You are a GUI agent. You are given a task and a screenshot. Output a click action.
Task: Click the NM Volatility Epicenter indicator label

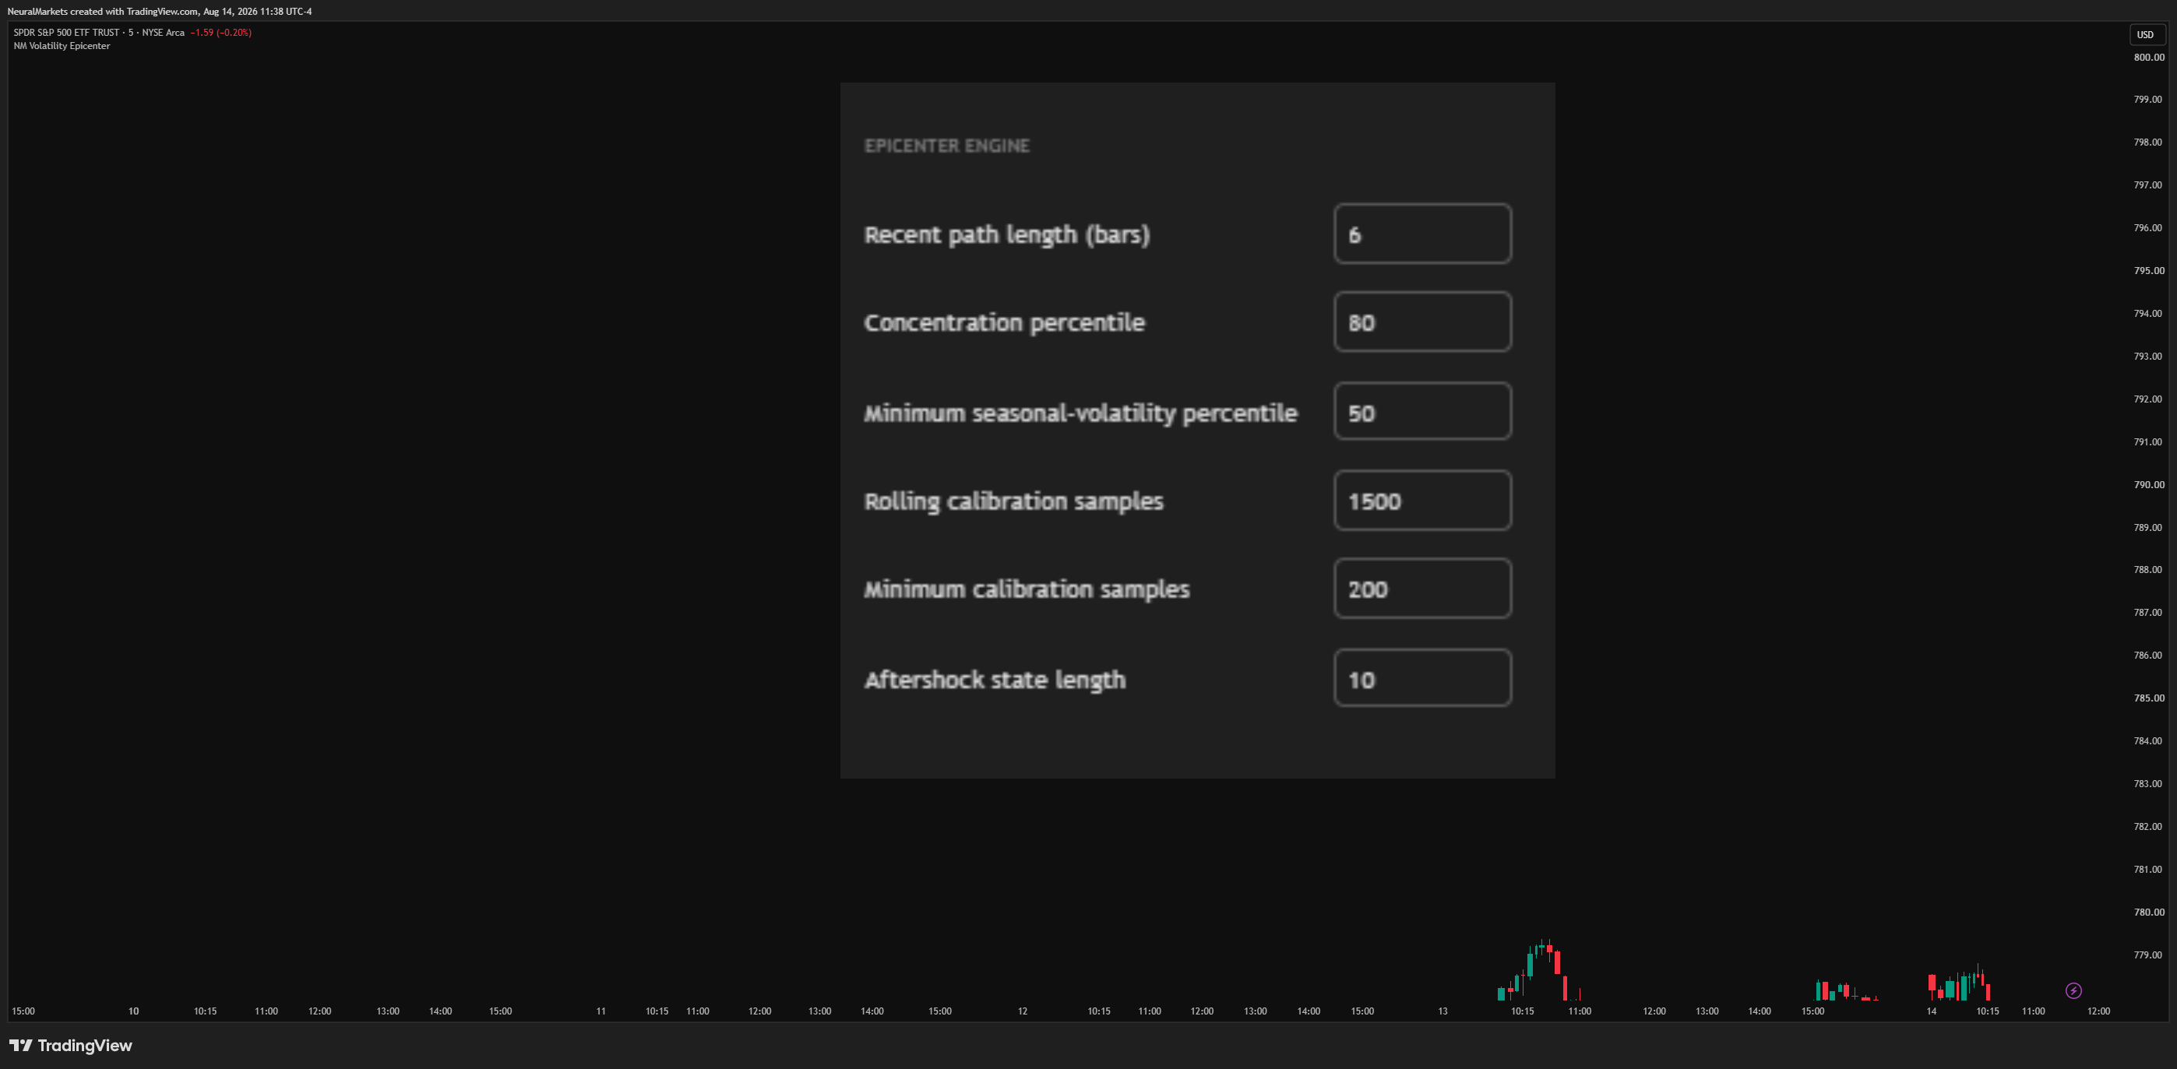pyautogui.click(x=62, y=46)
